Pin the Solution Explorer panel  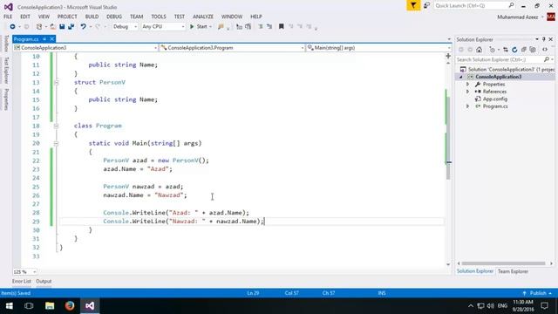(x=544, y=39)
